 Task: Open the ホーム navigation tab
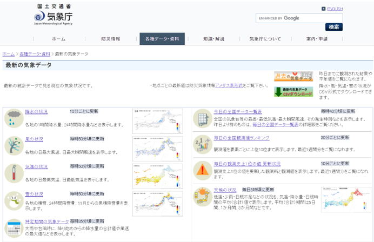(58, 39)
